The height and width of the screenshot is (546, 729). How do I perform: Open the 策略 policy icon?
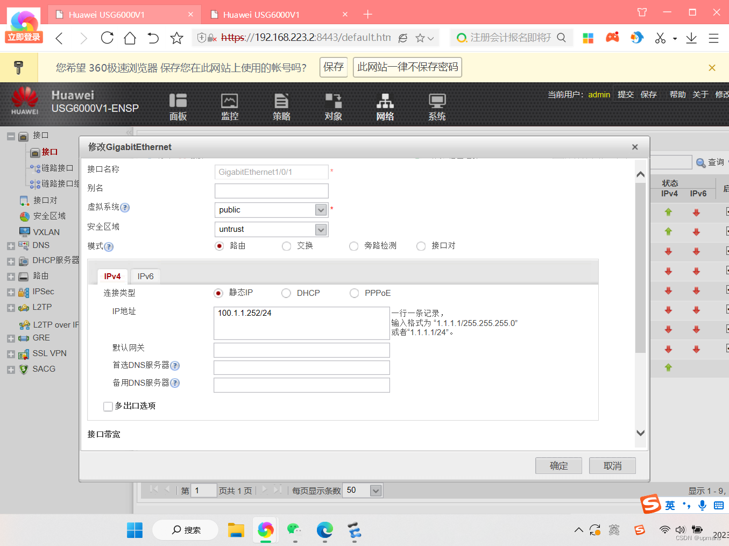point(281,107)
